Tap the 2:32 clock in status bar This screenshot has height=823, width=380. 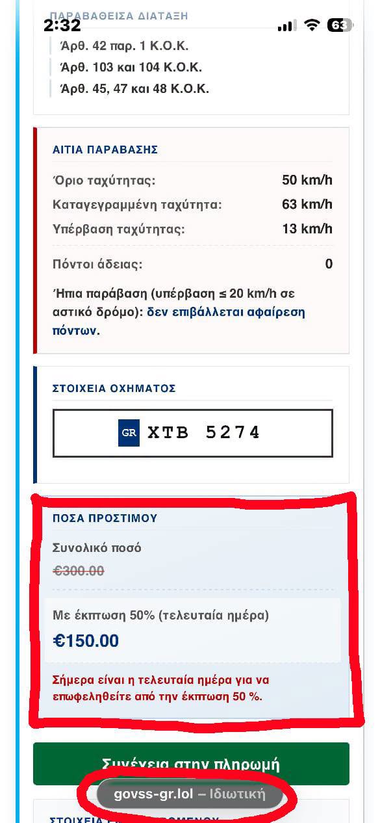point(62,25)
